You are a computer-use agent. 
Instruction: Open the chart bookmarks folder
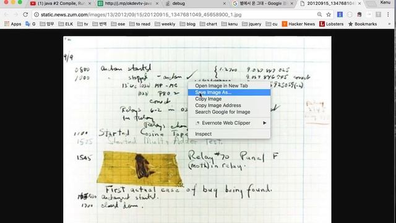pyautogui.click(x=209, y=24)
